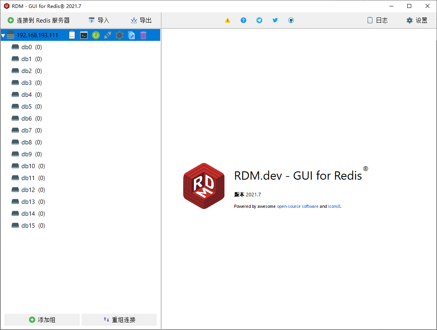This screenshot has height=330, width=437.
Task: Open the 日志 log panel
Action: pos(378,20)
